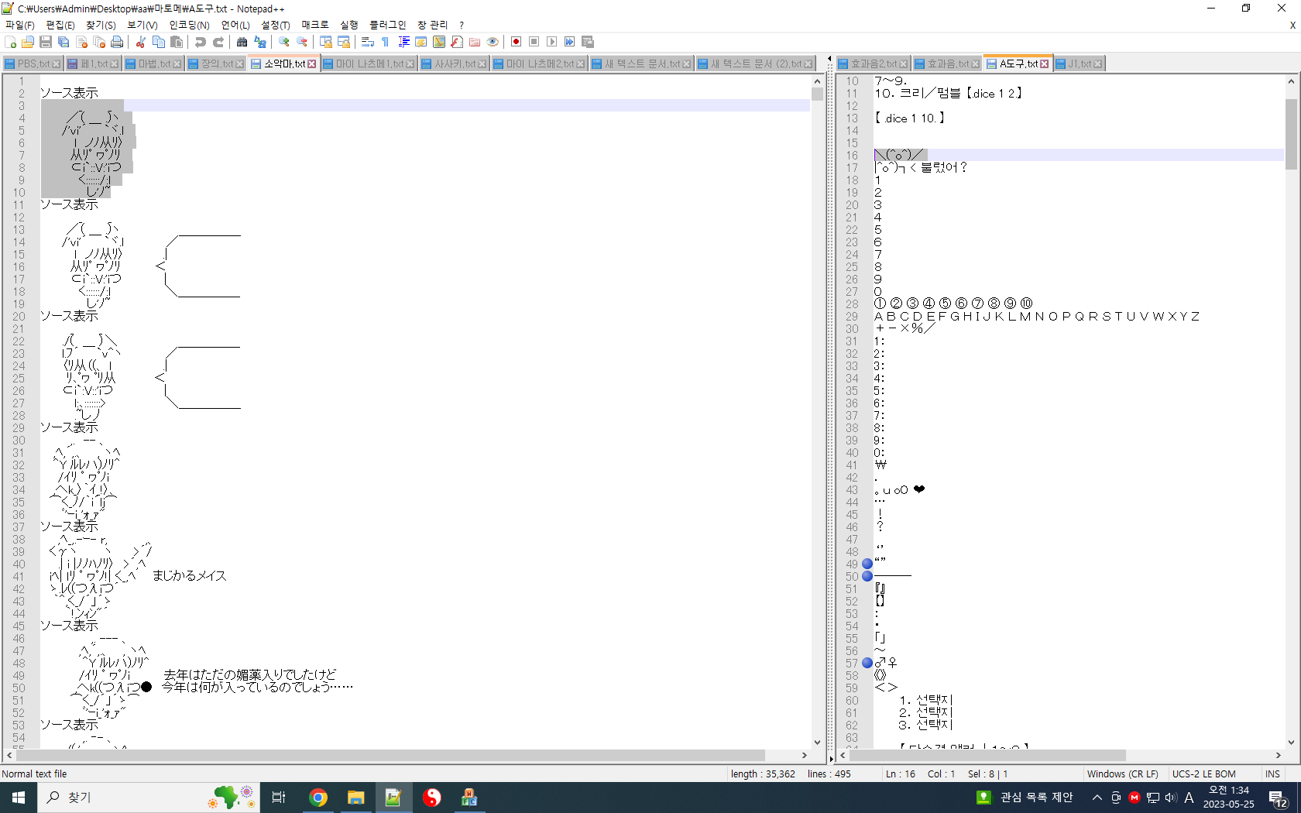Click the left pane horizontal scrollbar
This screenshot has height=813, width=1301.
[x=387, y=755]
